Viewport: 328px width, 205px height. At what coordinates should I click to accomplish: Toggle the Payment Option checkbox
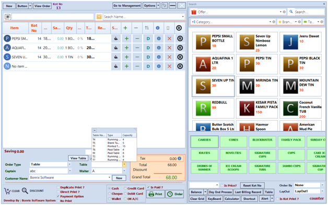click(58, 196)
